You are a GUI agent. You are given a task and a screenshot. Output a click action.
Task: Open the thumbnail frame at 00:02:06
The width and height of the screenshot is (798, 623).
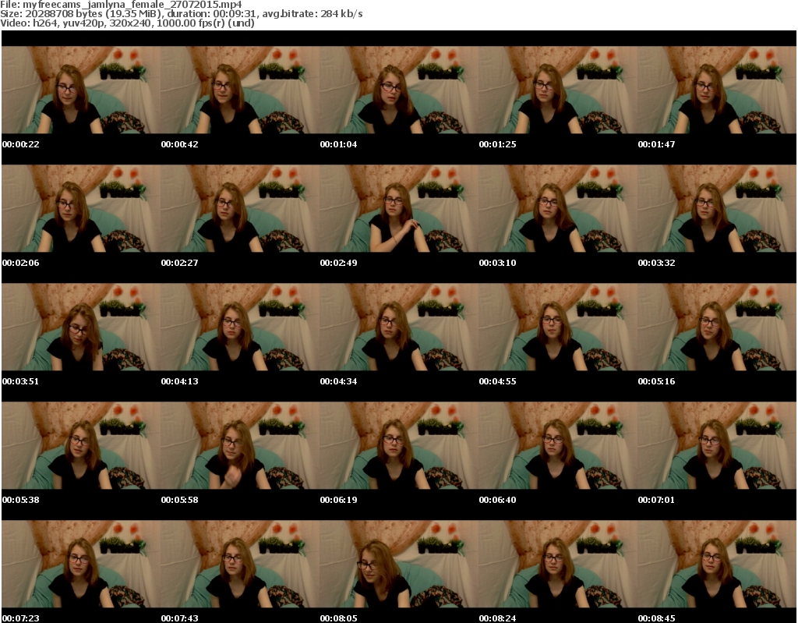point(81,208)
